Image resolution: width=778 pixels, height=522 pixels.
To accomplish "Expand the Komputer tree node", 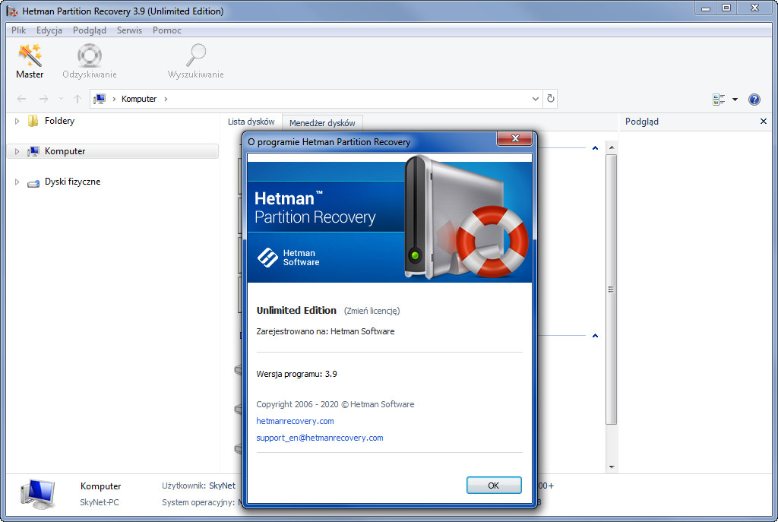I will (17, 151).
